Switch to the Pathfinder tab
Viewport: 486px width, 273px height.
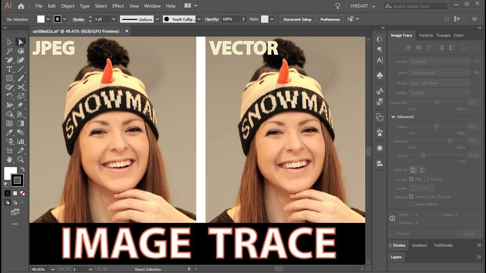[443, 245]
